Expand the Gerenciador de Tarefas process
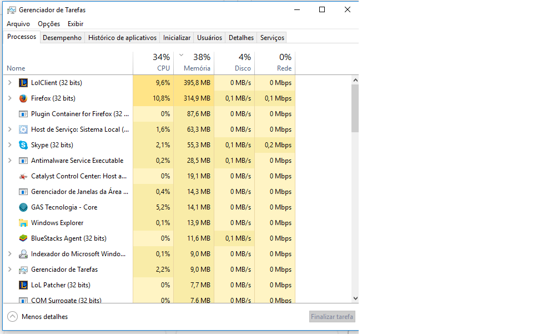Screen dimensions: 533x334 click(10, 270)
